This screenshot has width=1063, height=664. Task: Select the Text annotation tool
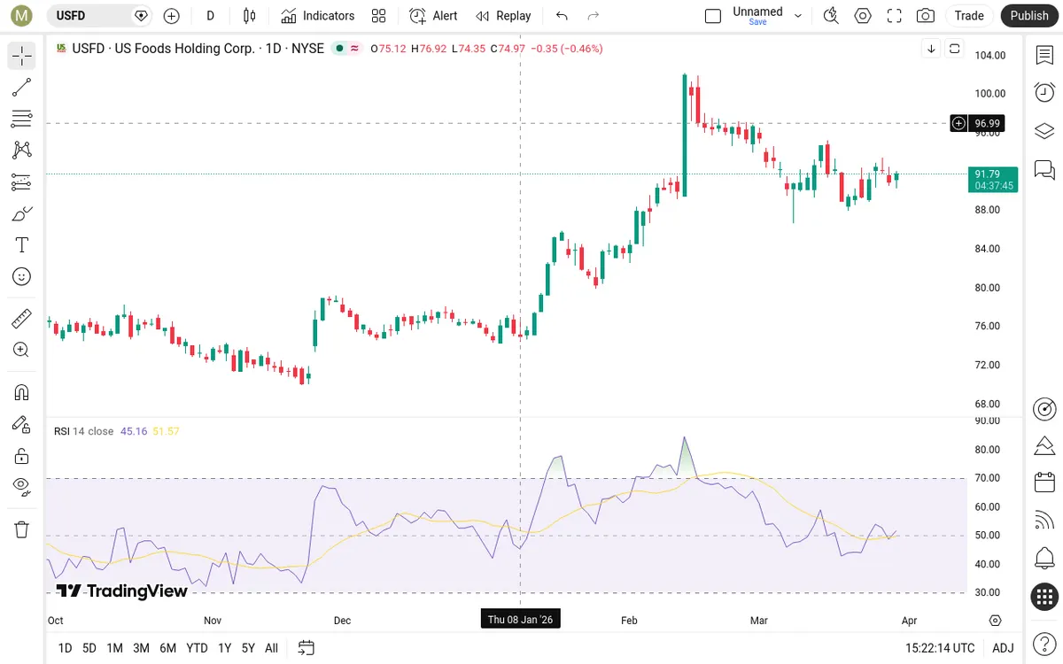(x=22, y=245)
